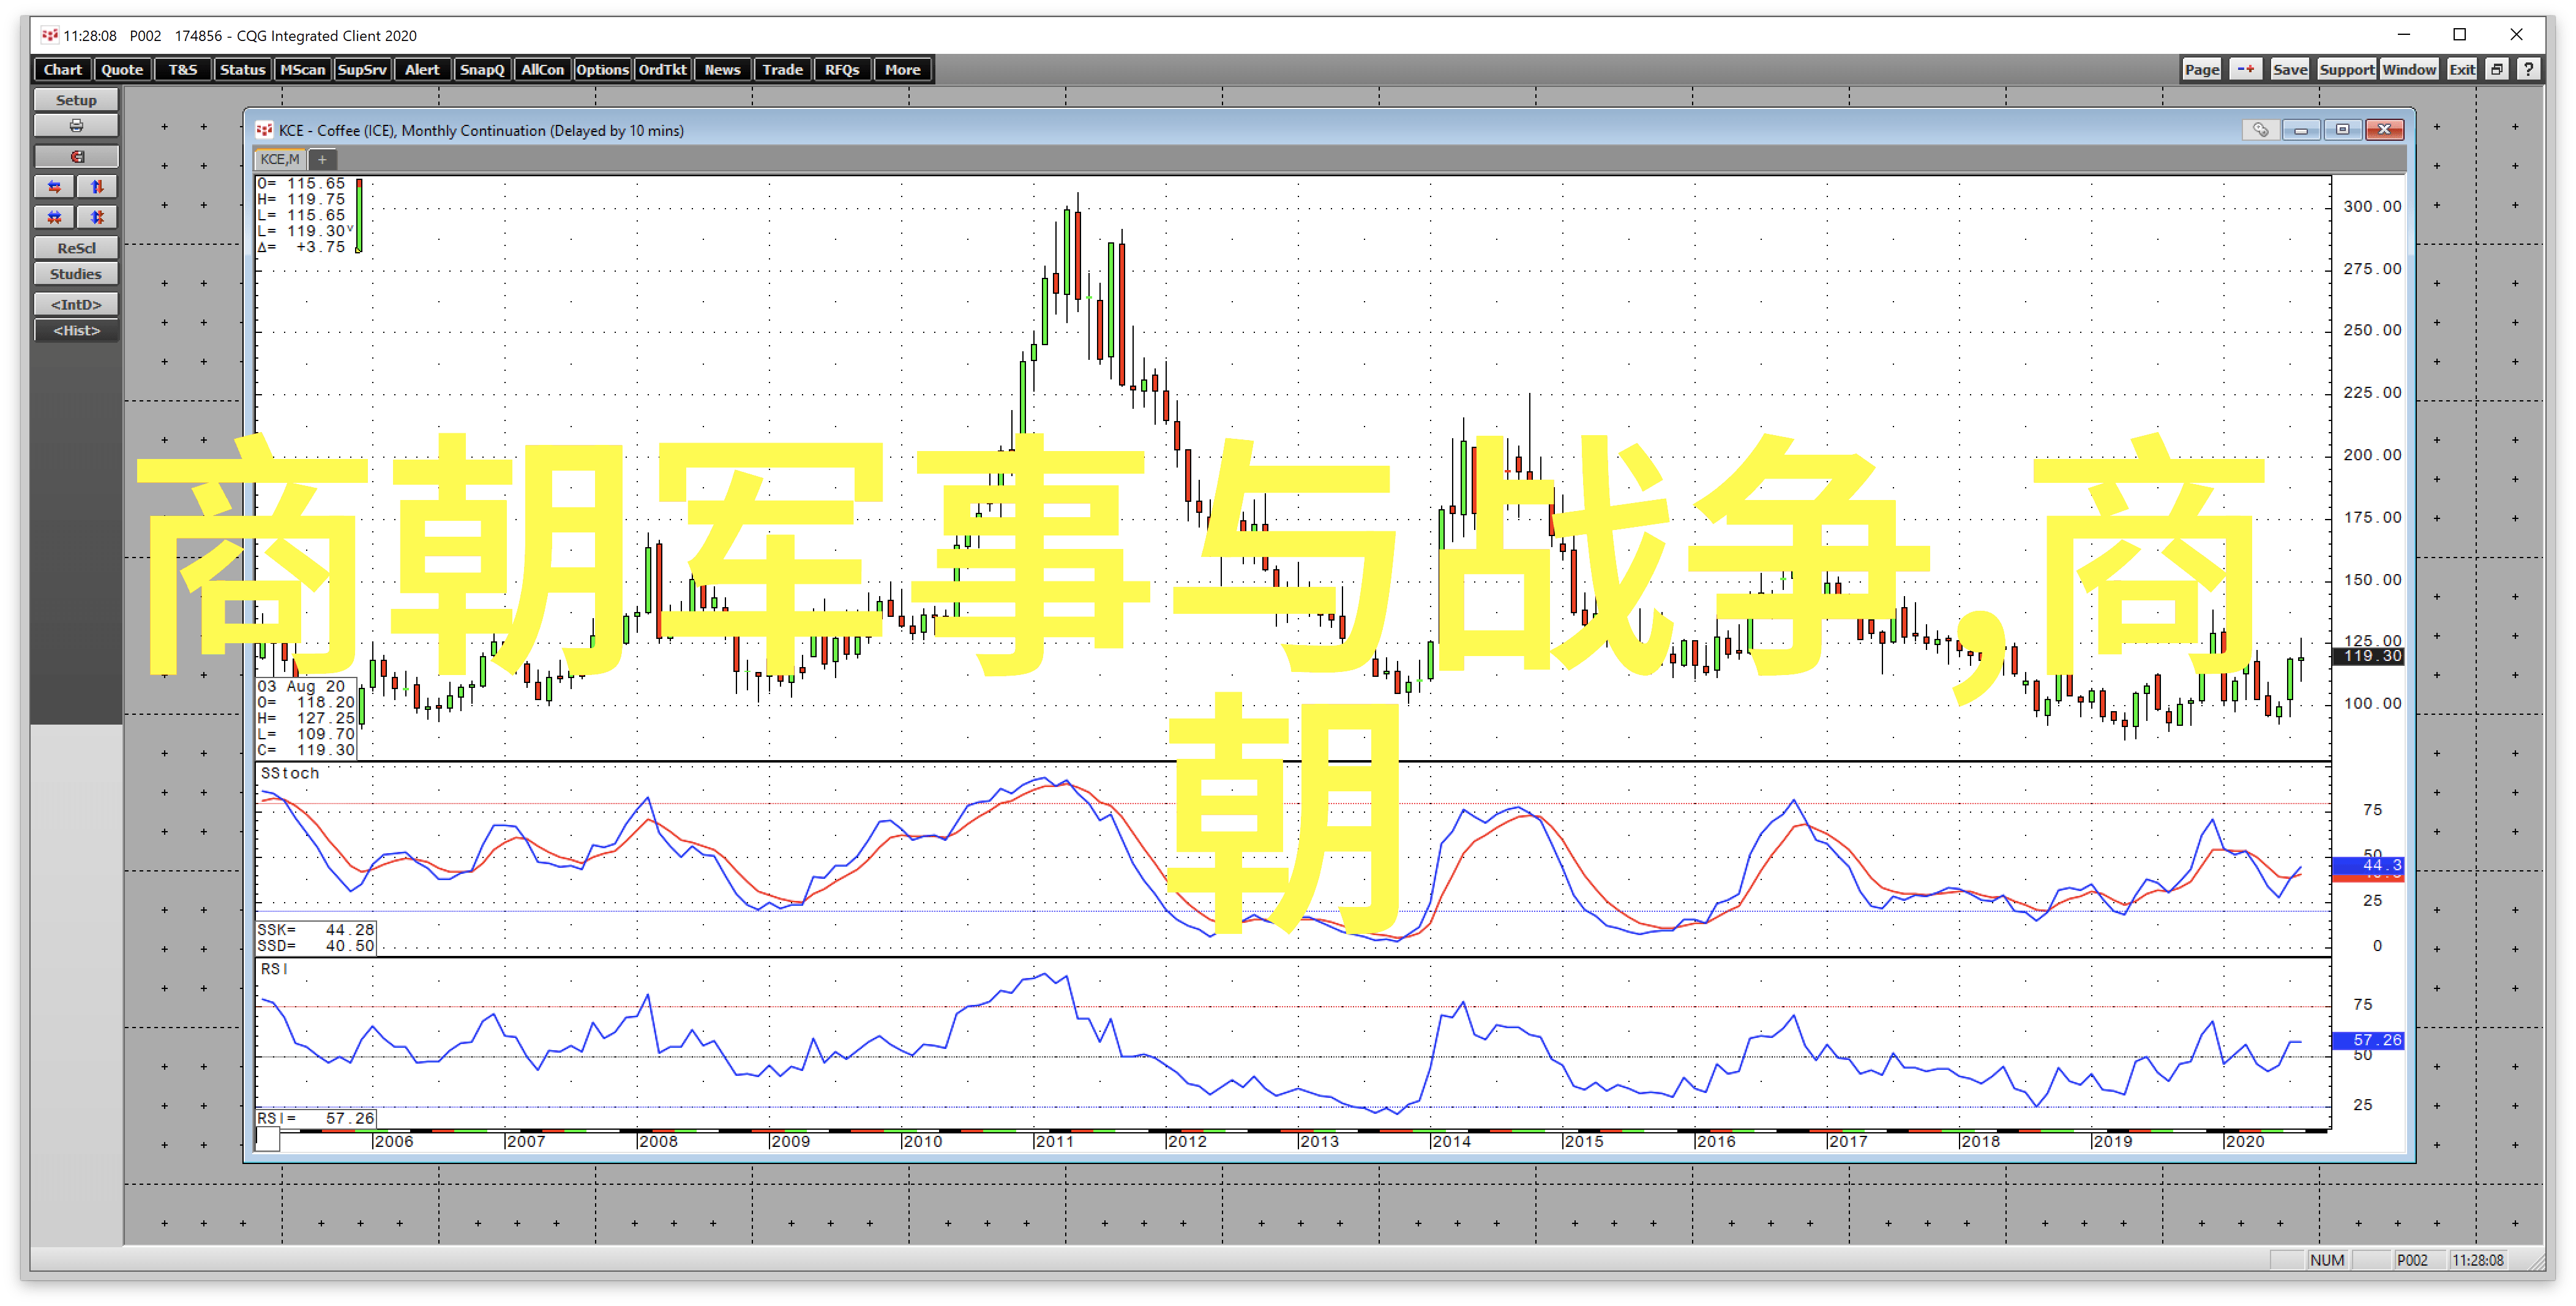
Task: Click the Chart tab in menu bar
Action: point(63,70)
